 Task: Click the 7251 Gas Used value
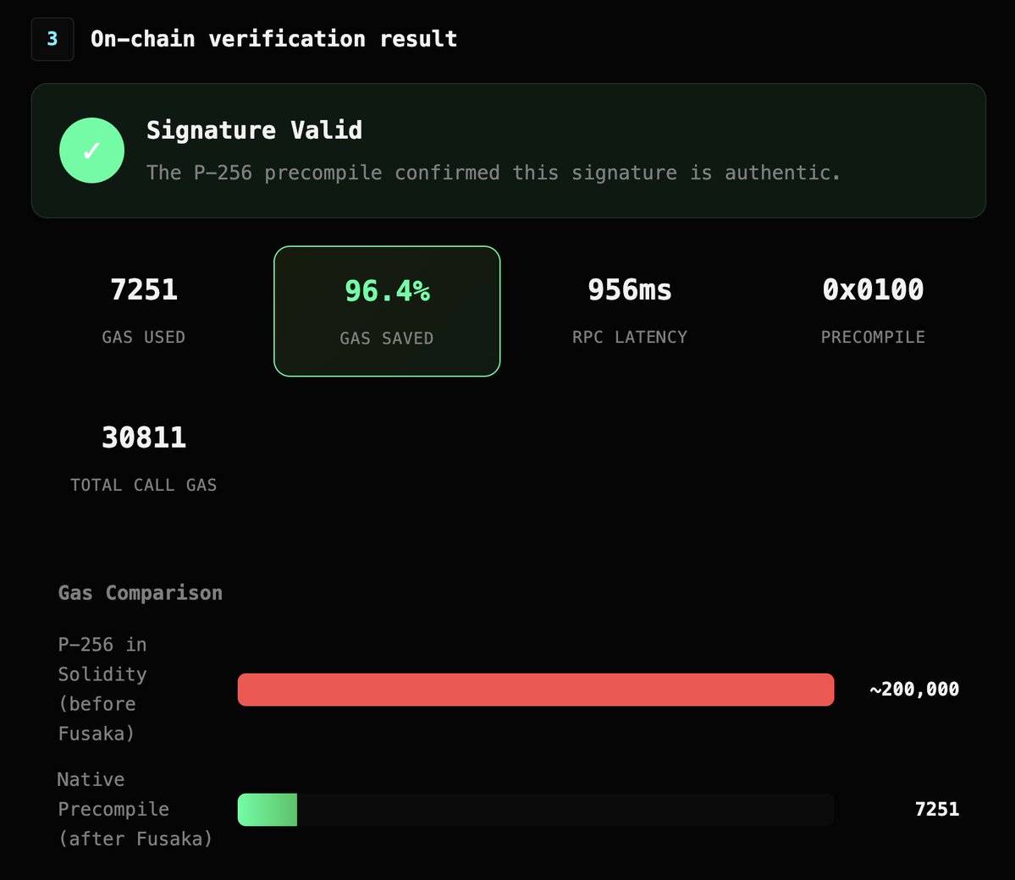(144, 289)
